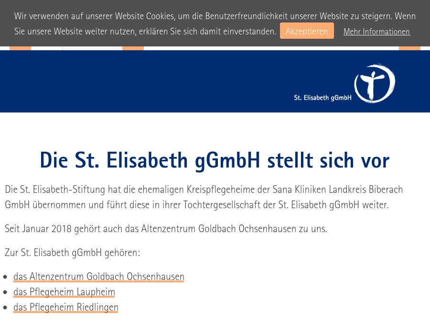Click the intro paragraph about the St. Elisabeth-Stiftung
The width and height of the screenshot is (430, 335).
tap(204, 197)
